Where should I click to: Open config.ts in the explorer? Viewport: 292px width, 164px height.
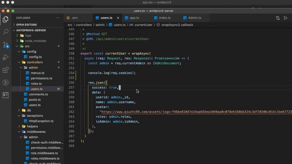click(37, 57)
